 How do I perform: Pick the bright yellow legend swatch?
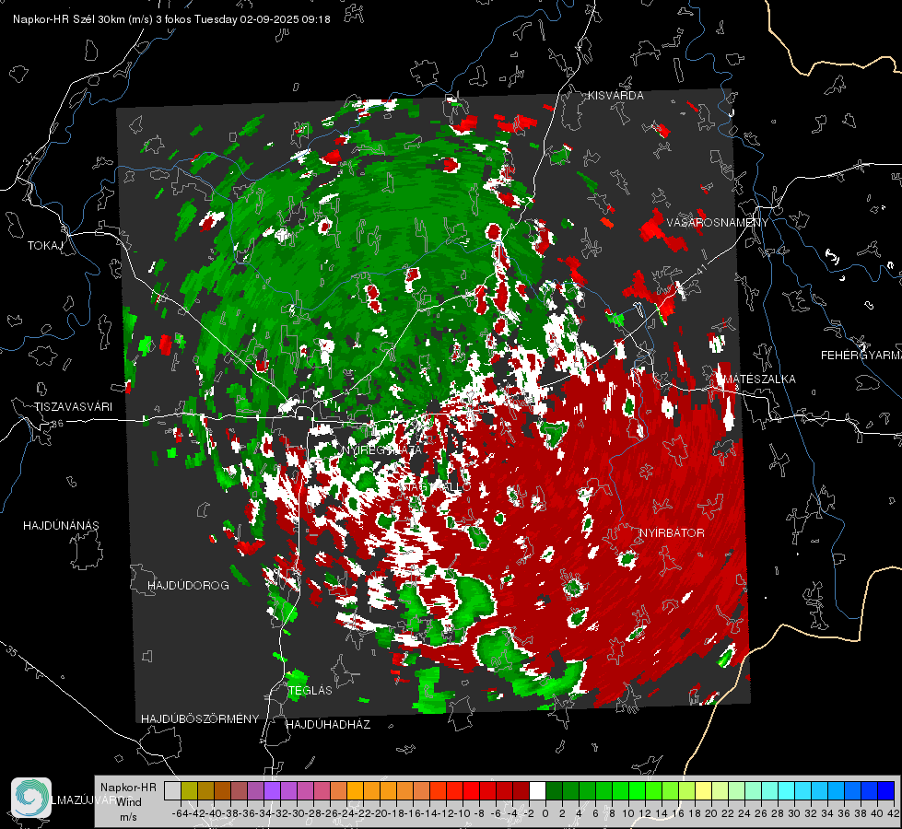(704, 791)
